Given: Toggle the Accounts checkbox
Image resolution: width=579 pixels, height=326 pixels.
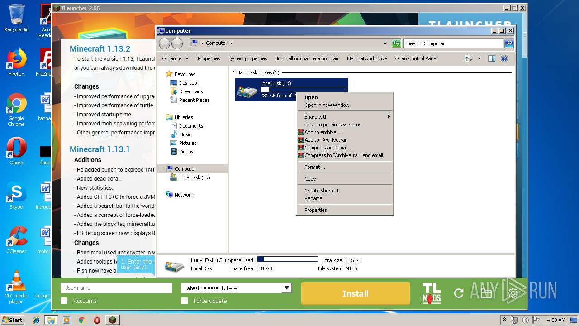Looking at the screenshot, I should click(x=64, y=301).
